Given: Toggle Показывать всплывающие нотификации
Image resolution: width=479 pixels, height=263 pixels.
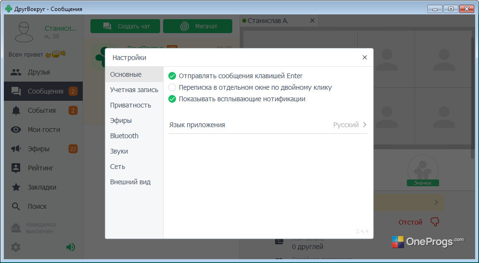Looking at the screenshot, I should click(172, 99).
